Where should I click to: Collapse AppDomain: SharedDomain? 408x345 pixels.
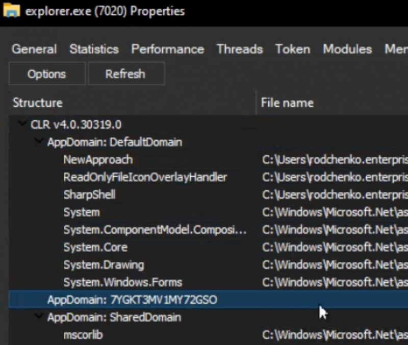(39, 317)
